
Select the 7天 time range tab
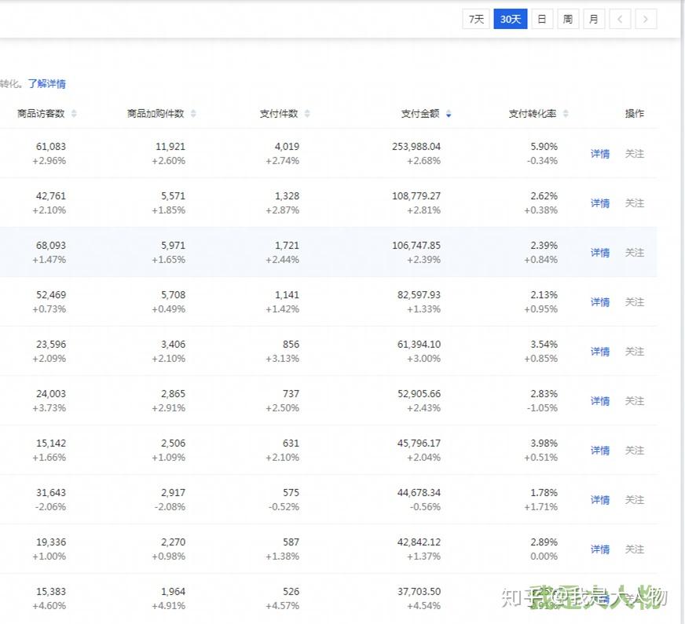click(x=476, y=19)
